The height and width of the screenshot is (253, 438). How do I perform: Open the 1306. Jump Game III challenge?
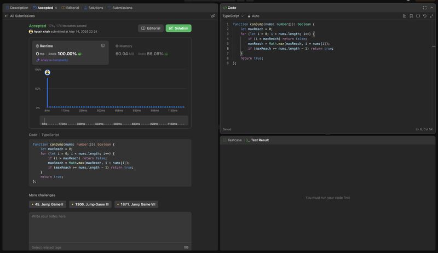click(x=90, y=204)
